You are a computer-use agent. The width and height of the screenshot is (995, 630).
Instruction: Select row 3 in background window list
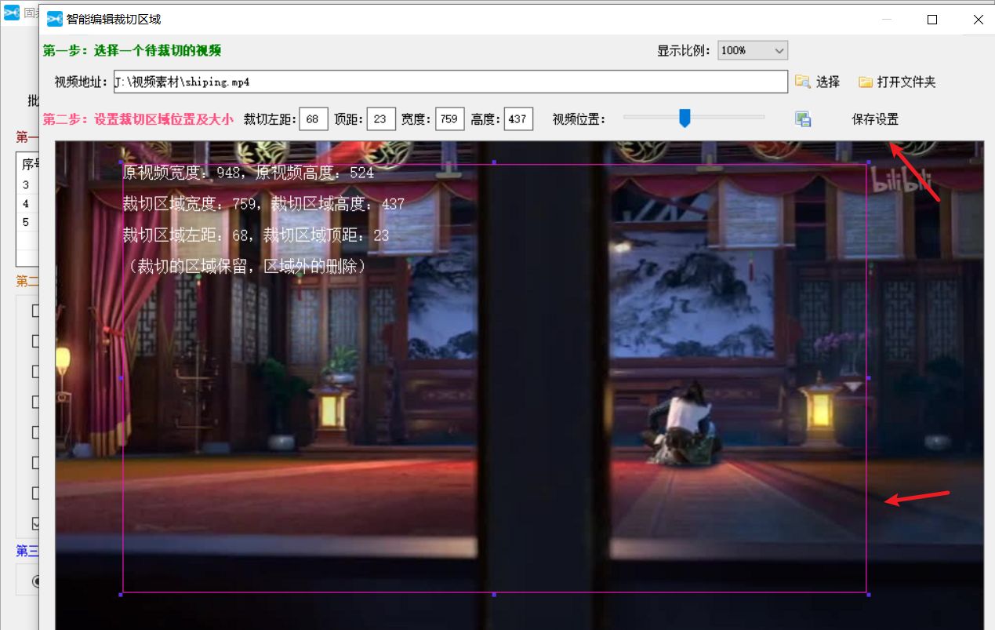(x=27, y=185)
